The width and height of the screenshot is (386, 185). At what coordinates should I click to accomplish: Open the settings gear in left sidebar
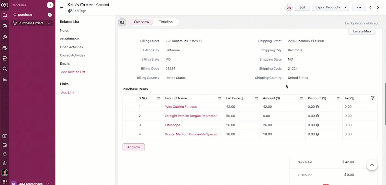[5, 163]
